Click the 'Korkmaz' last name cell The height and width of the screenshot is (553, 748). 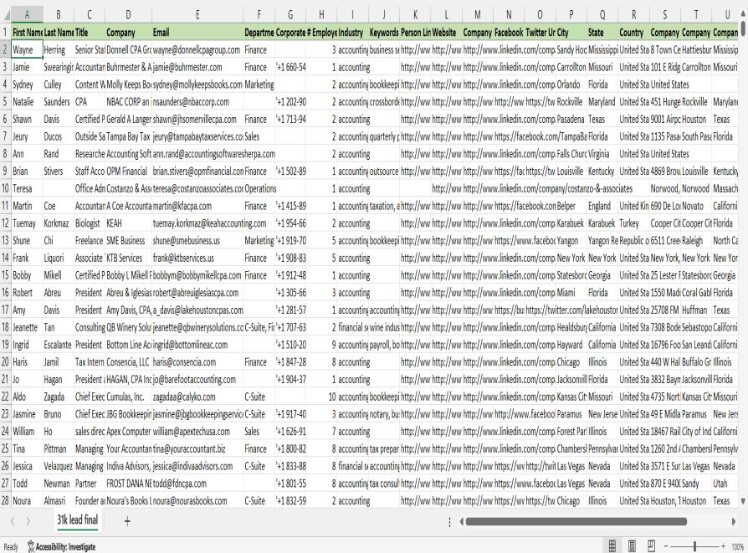[x=59, y=223]
